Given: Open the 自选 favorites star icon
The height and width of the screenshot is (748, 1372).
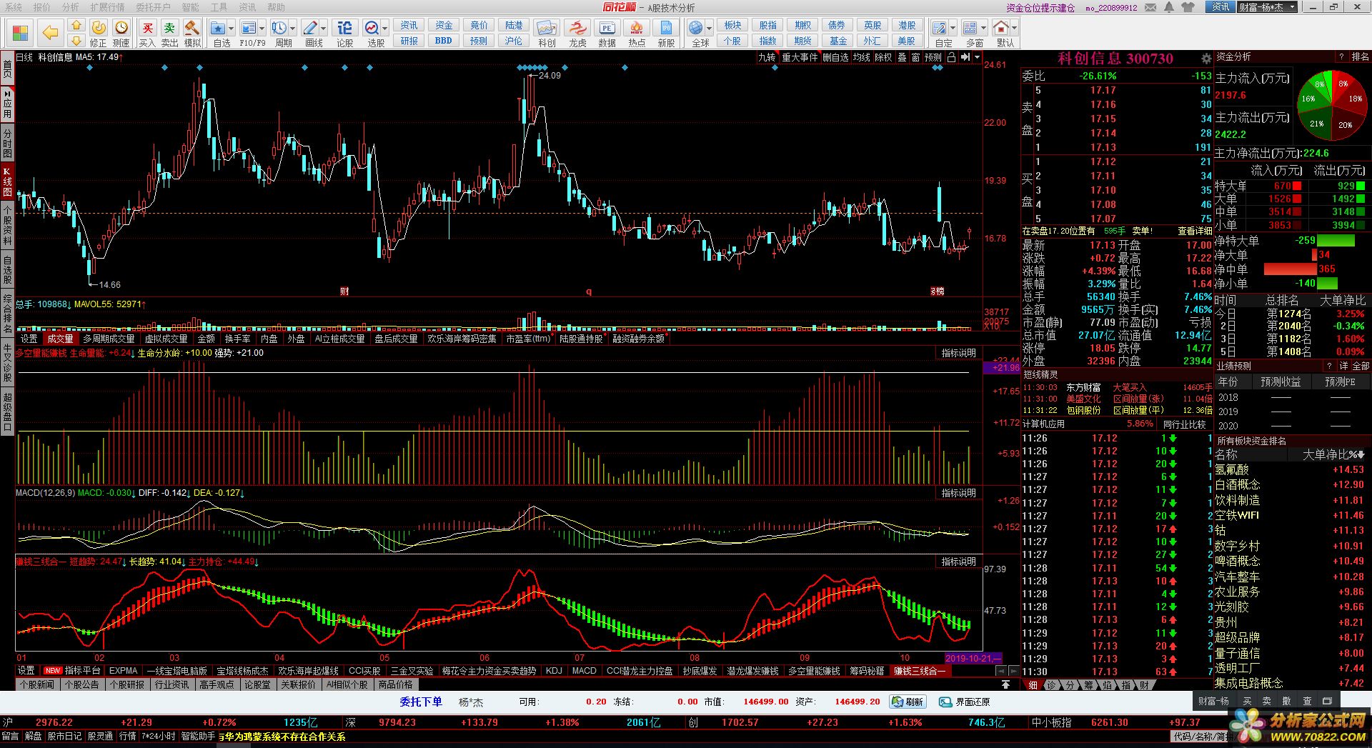Looking at the screenshot, I should click(219, 28).
